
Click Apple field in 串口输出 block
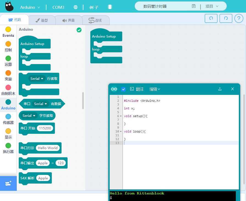43,163
